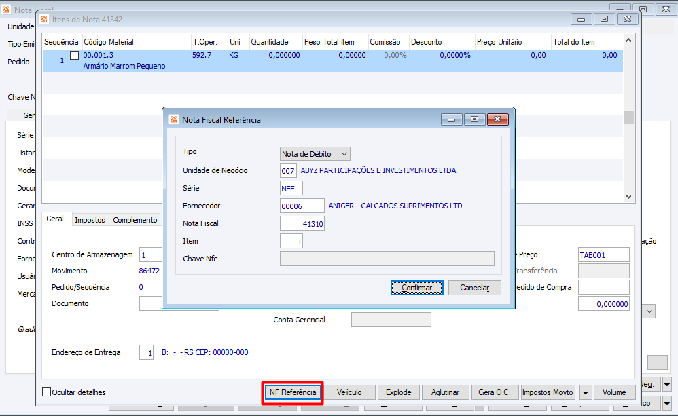Image resolution: width=678 pixels, height=416 pixels.
Task: Click the Sequência column header
Action: (x=61, y=42)
